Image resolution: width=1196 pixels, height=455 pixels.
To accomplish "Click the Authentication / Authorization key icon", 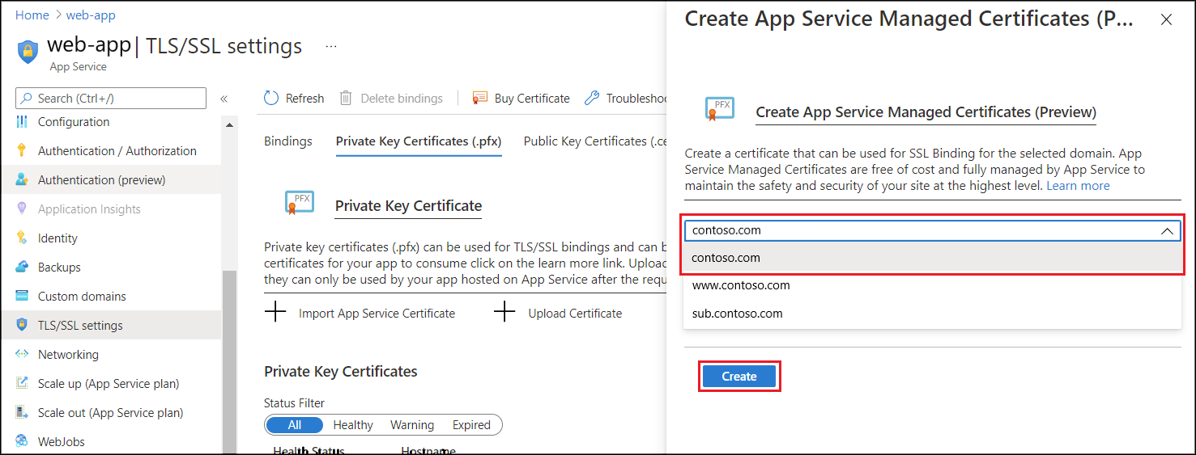I will click(x=22, y=151).
